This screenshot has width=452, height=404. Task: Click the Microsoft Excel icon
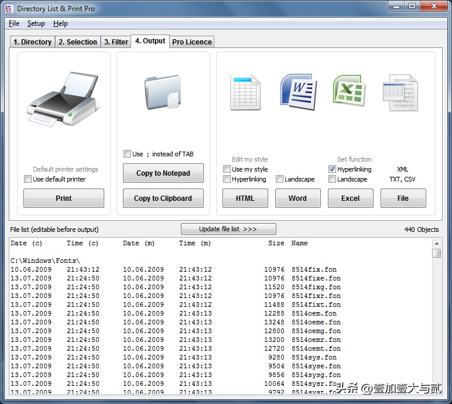click(x=350, y=91)
